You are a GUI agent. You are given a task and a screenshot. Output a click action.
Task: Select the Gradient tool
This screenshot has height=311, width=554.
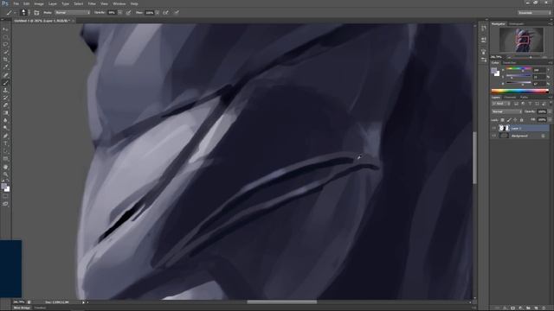[x=5, y=113]
